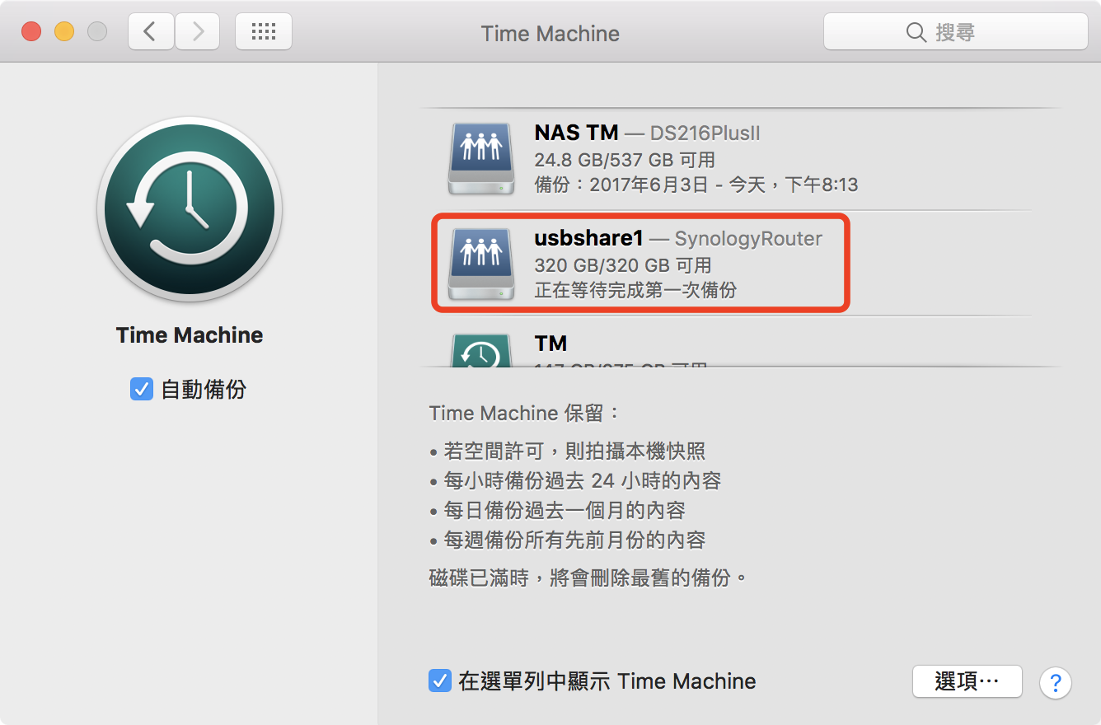This screenshot has height=725, width=1101.
Task: Click the yellow minimize window button
Action: tap(64, 32)
